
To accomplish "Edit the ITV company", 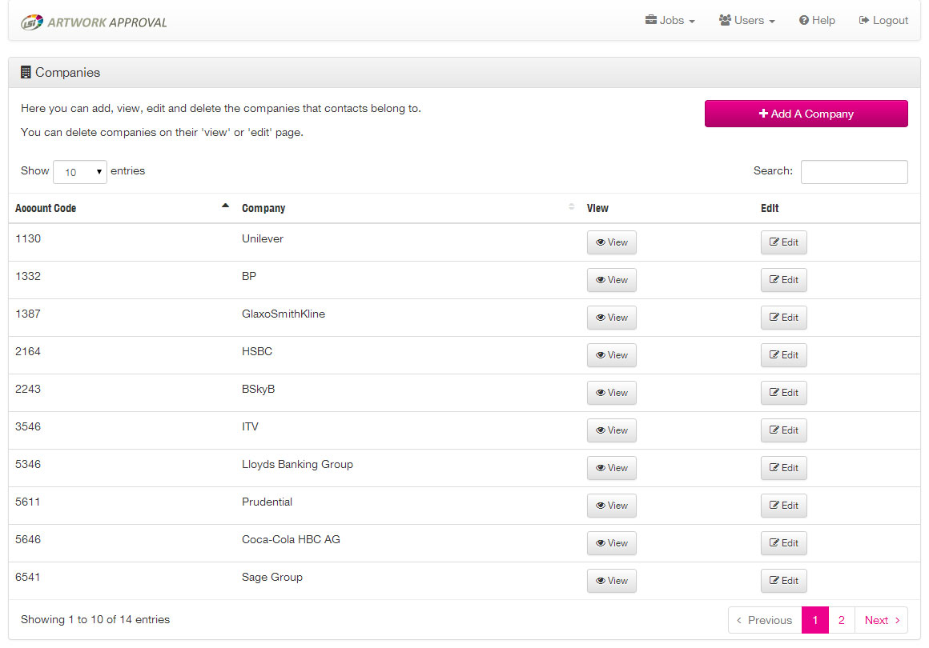I will [783, 430].
